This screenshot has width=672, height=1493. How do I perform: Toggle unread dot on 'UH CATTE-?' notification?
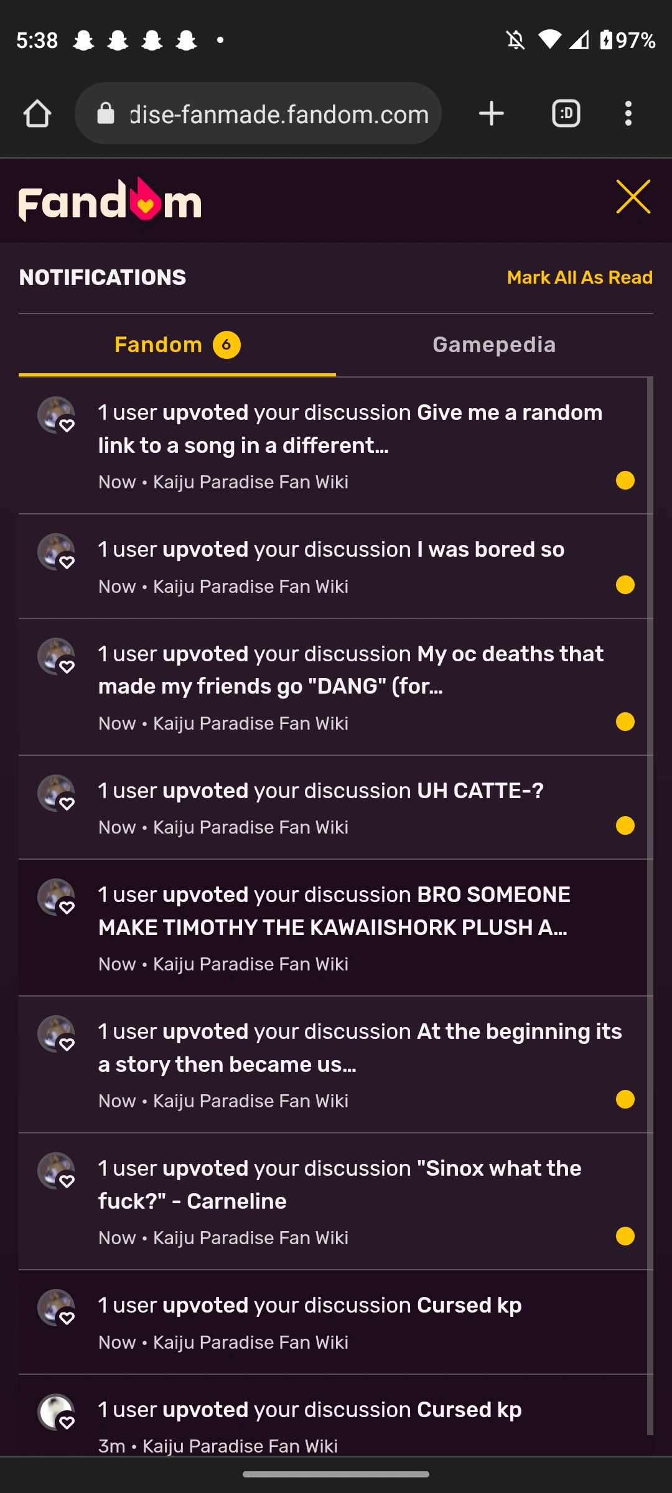tap(625, 826)
